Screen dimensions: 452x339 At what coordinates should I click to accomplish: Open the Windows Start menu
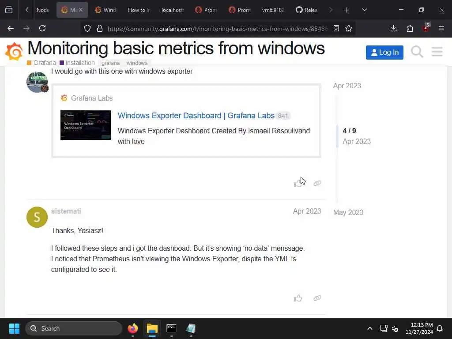[x=14, y=328]
